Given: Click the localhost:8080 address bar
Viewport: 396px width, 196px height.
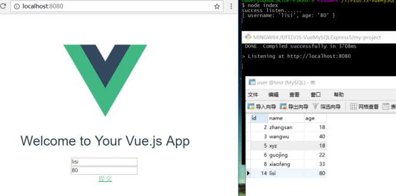Looking at the screenshot, I should 117,6.
